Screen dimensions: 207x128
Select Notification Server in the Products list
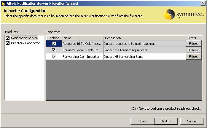pyautogui.click(x=24, y=38)
